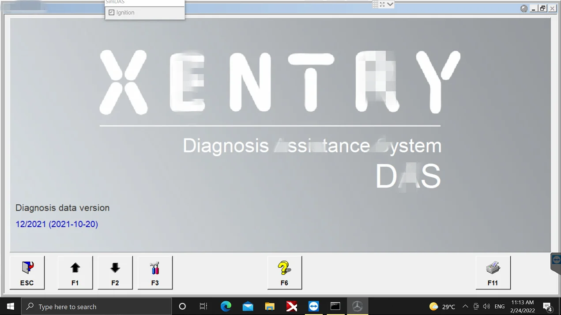561x315 pixels.
Task: Click the F2 down arrow button
Action: point(115,273)
